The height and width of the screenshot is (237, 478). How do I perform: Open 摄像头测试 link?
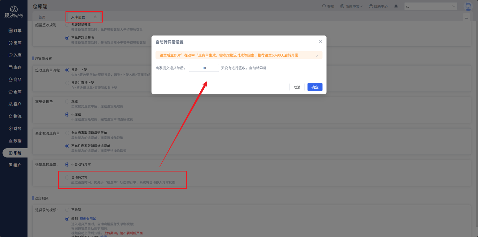pyautogui.click(x=88, y=218)
